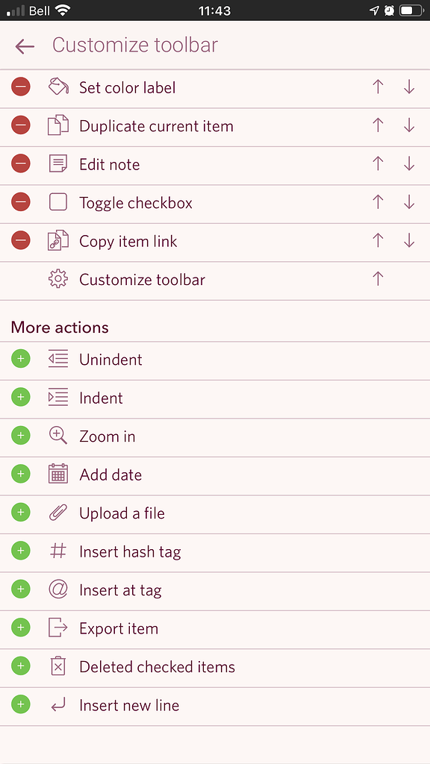Remove Set color label from the toolbar
Screen dimensions: 430x764
tap(20, 87)
